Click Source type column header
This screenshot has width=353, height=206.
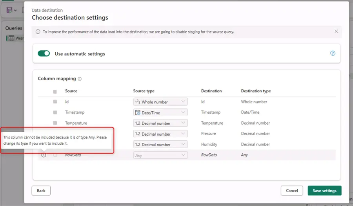[x=144, y=91]
